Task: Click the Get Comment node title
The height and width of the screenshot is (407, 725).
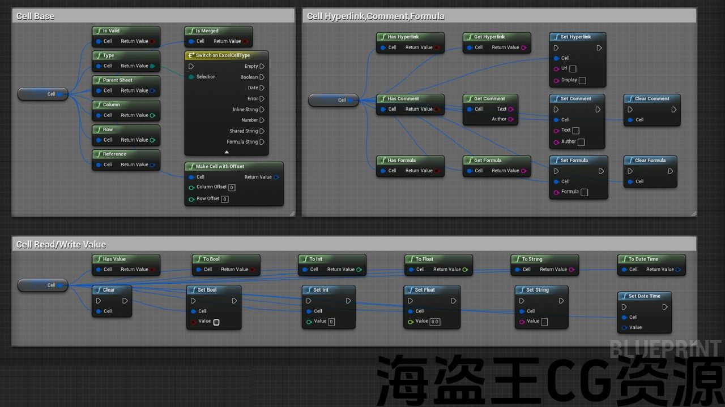Action: pos(489,99)
